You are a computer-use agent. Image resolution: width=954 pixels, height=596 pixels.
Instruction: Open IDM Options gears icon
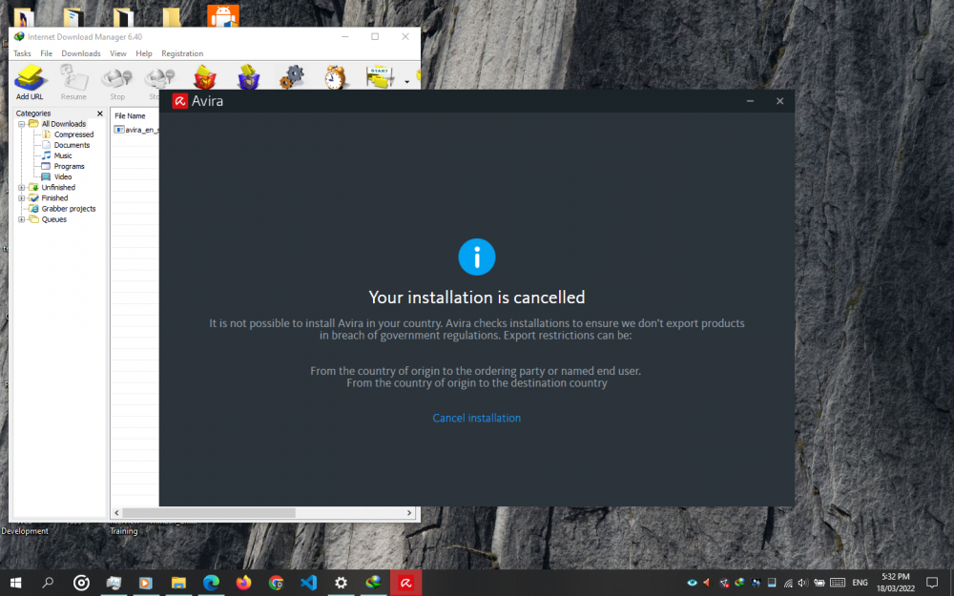(x=292, y=77)
